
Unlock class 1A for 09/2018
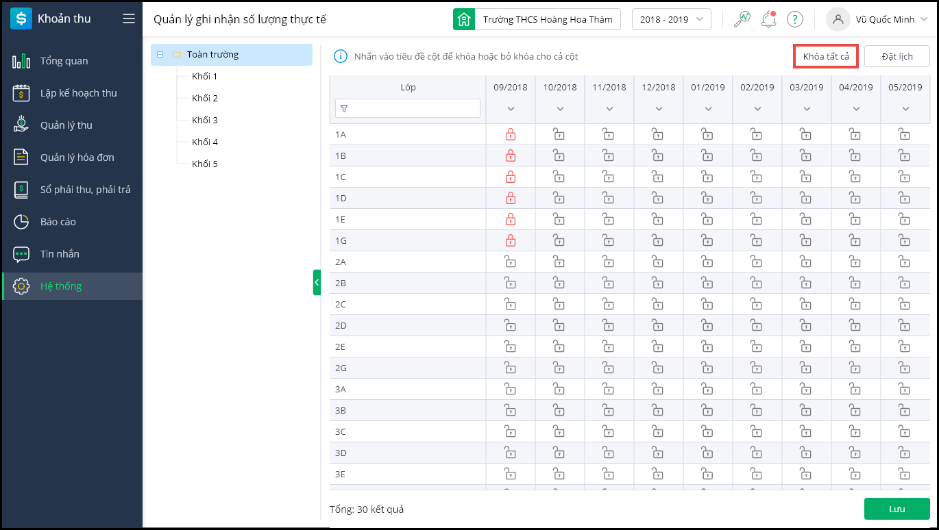click(x=510, y=135)
